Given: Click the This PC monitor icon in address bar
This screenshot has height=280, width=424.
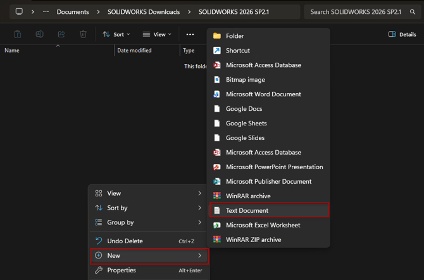Looking at the screenshot, I should [19, 11].
